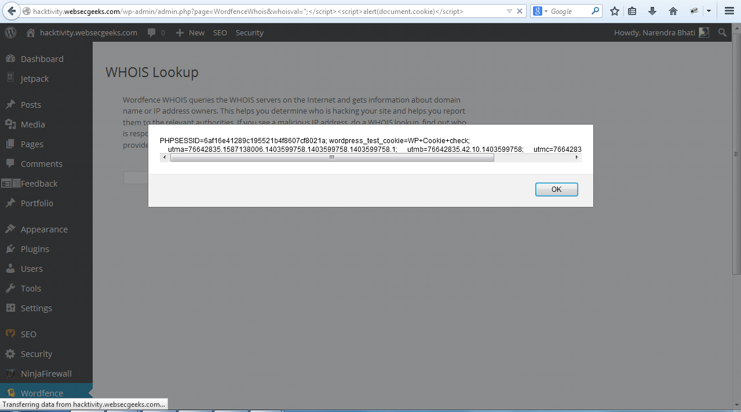Click the browser back arrow button
Image resolution: width=741 pixels, height=412 pixels.
[x=10, y=11]
